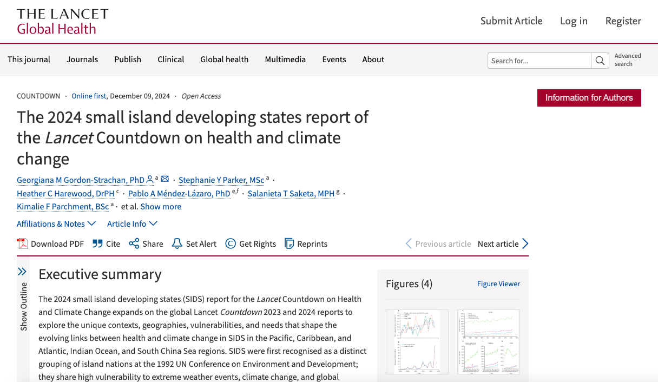The image size is (658, 382).
Task: Click the Open Access label
Action: pyautogui.click(x=201, y=96)
